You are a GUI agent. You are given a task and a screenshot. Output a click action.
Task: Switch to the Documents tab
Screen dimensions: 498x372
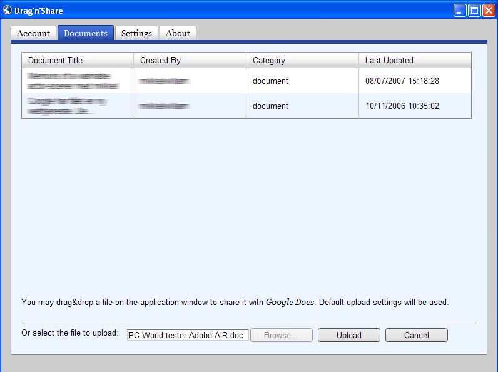click(86, 33)
